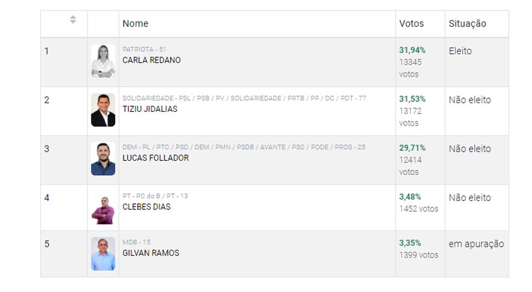Open LUCAS FOLLADOR candidate entry
Screen dimensions: 532x292
point(155,158)
